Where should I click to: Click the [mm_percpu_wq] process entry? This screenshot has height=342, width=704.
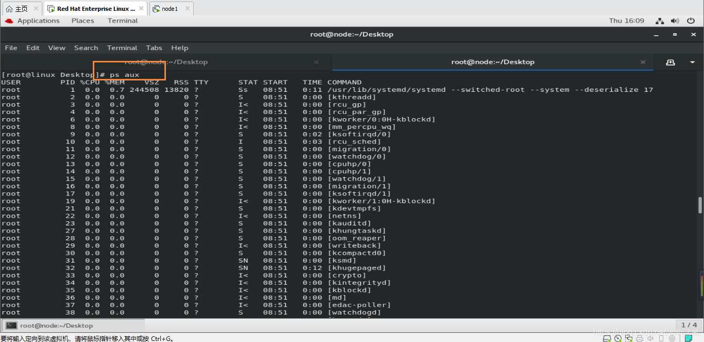[362, 126]
